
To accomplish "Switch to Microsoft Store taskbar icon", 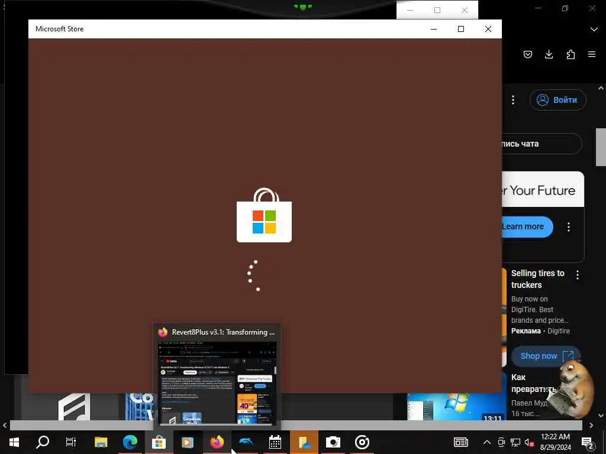I will pyautogui.click(x=159, y=442).
